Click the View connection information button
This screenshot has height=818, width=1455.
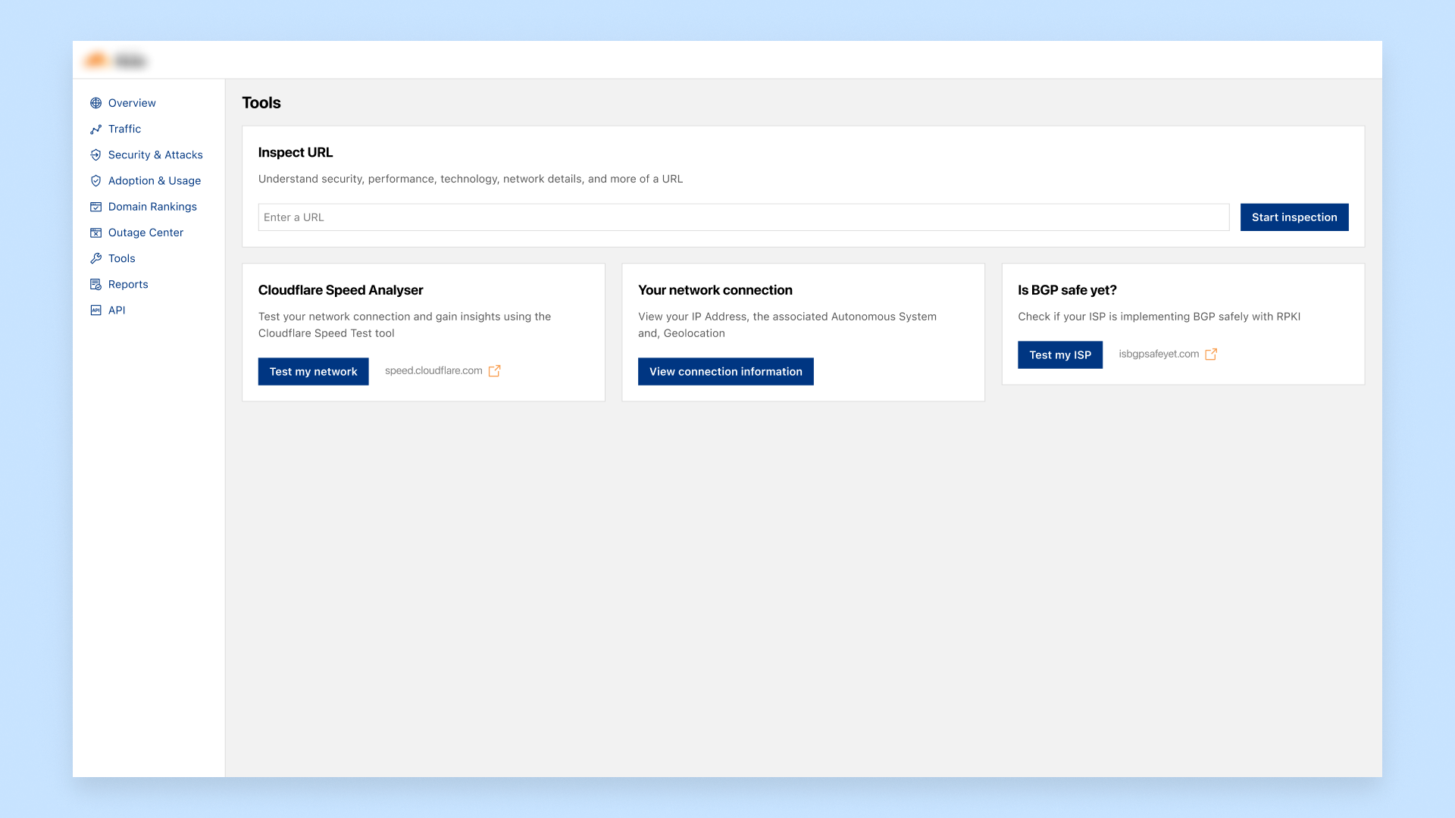(x=725, y=372)
